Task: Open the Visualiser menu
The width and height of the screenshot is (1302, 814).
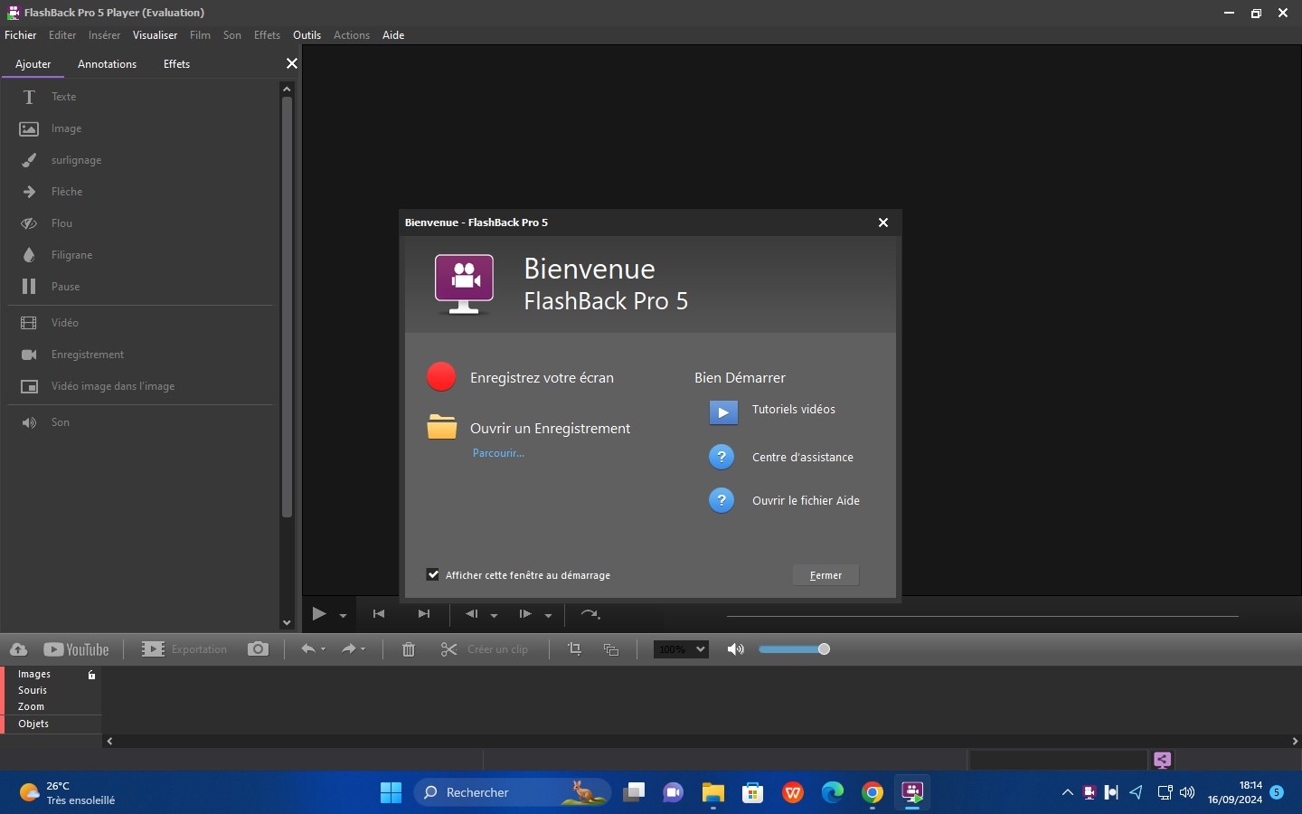Action: pos(155,35)
